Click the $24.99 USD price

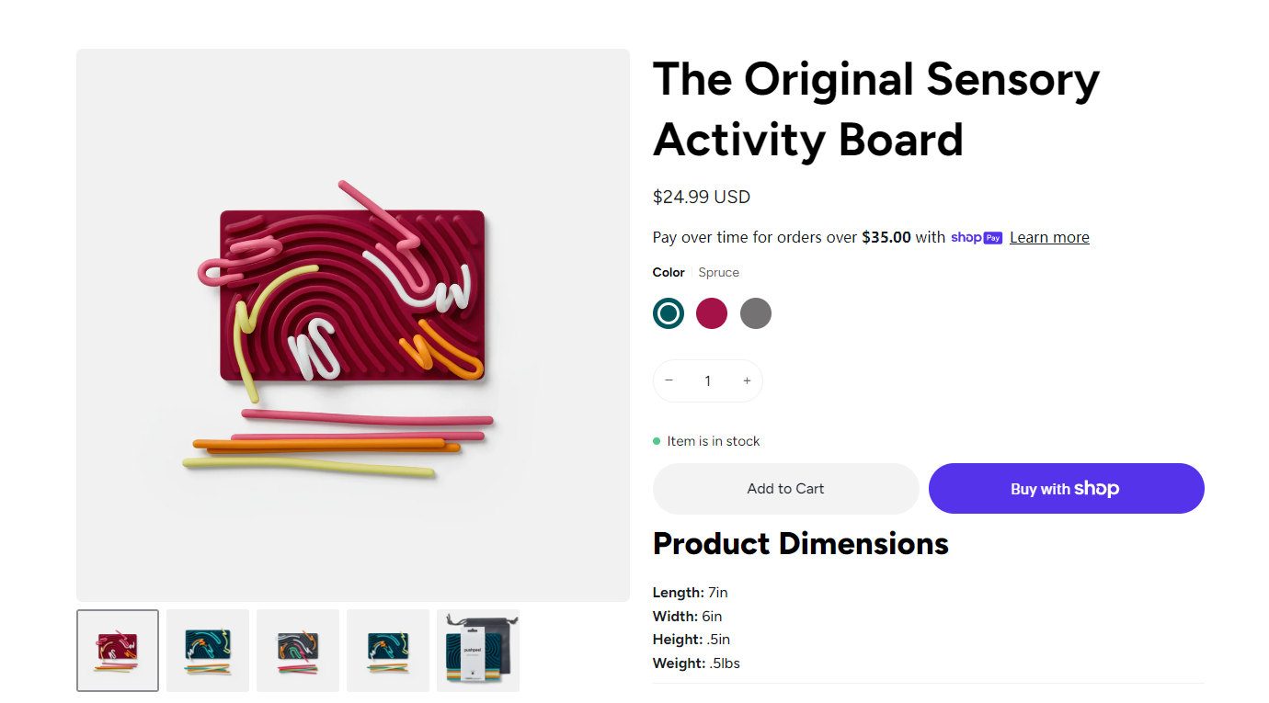(x=702, y=197)
